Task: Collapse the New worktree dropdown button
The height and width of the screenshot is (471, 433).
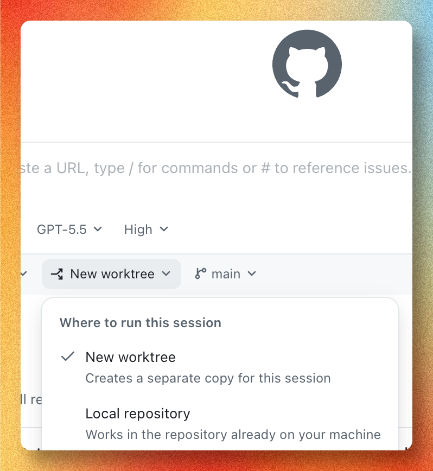Action: click(111, 274)
